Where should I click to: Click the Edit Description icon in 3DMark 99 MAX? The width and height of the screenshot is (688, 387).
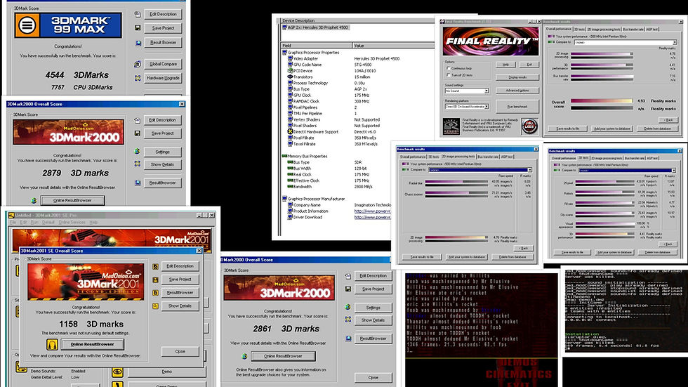[x=138, y=15]
